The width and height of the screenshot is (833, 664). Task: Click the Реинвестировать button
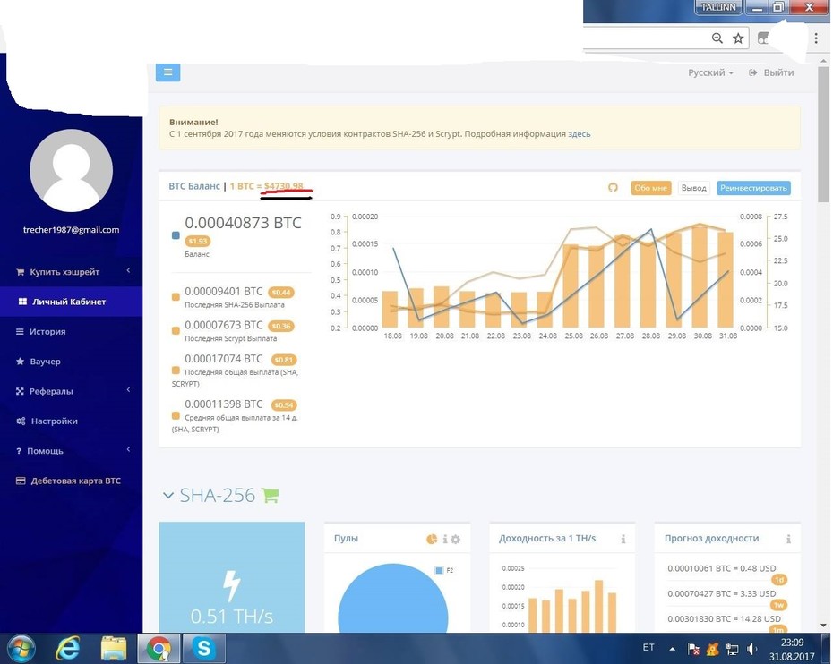753,188
